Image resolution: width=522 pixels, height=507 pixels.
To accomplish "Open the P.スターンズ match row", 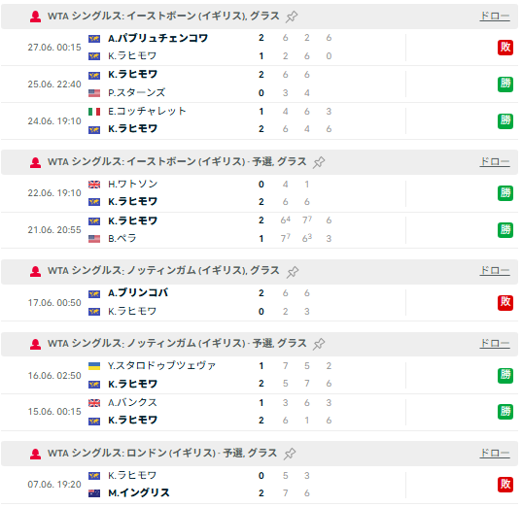I will point(260,84).
